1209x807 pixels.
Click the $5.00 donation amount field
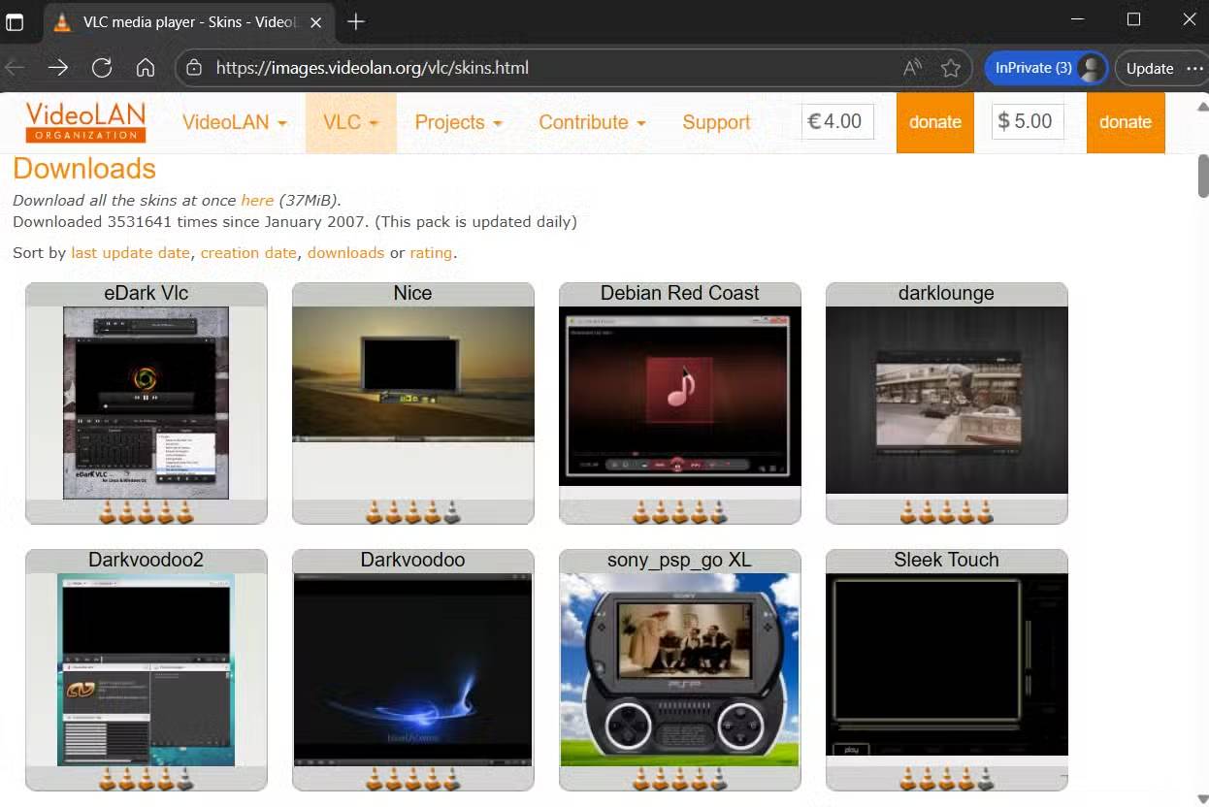1028,122
